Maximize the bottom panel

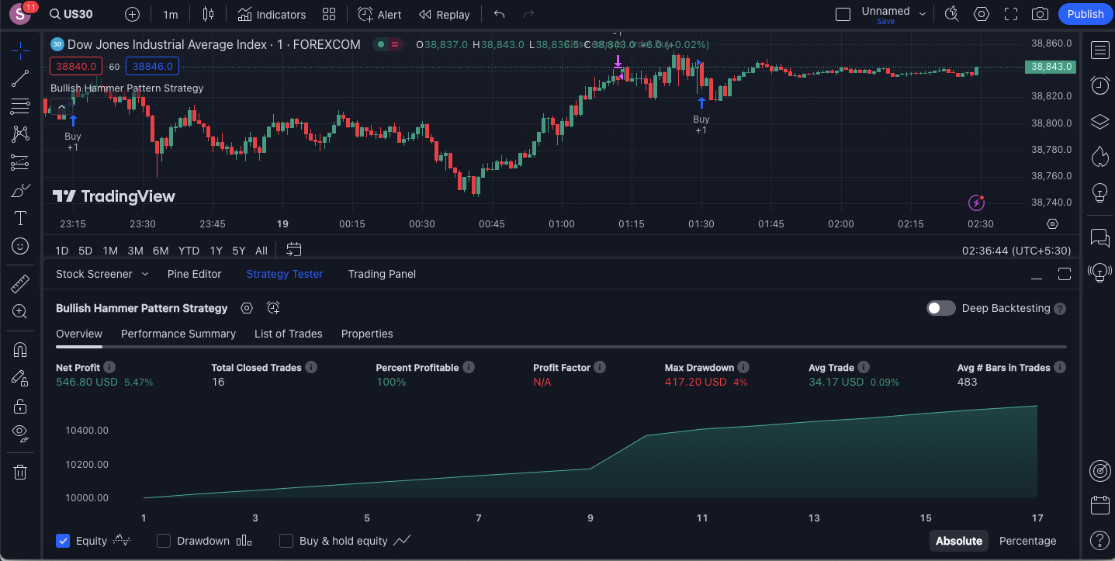click(x=1064, y=274)
